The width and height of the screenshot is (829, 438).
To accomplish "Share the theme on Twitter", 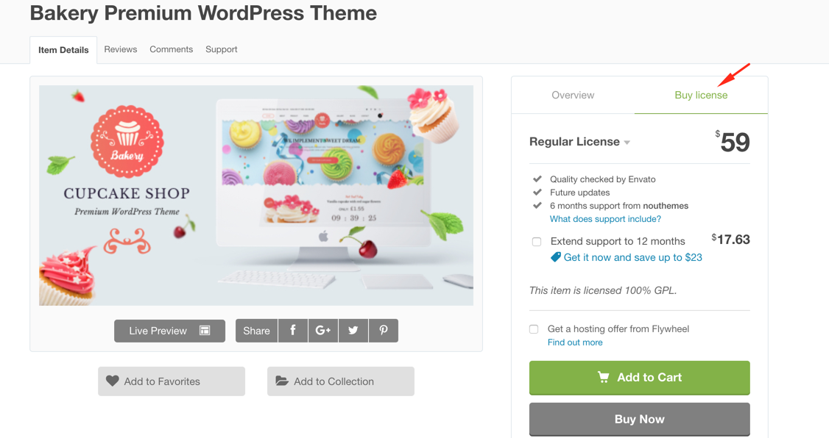I will coord(353,331).
